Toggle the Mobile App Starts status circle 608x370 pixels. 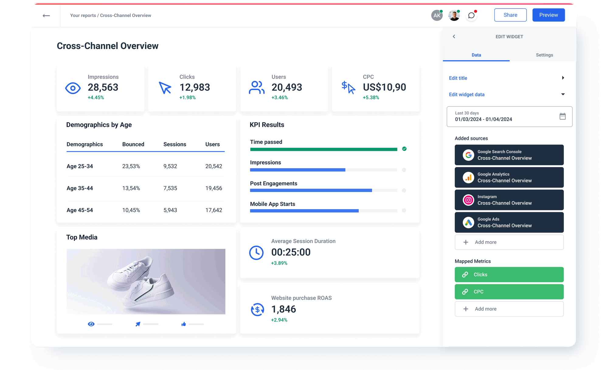(404, 210)
